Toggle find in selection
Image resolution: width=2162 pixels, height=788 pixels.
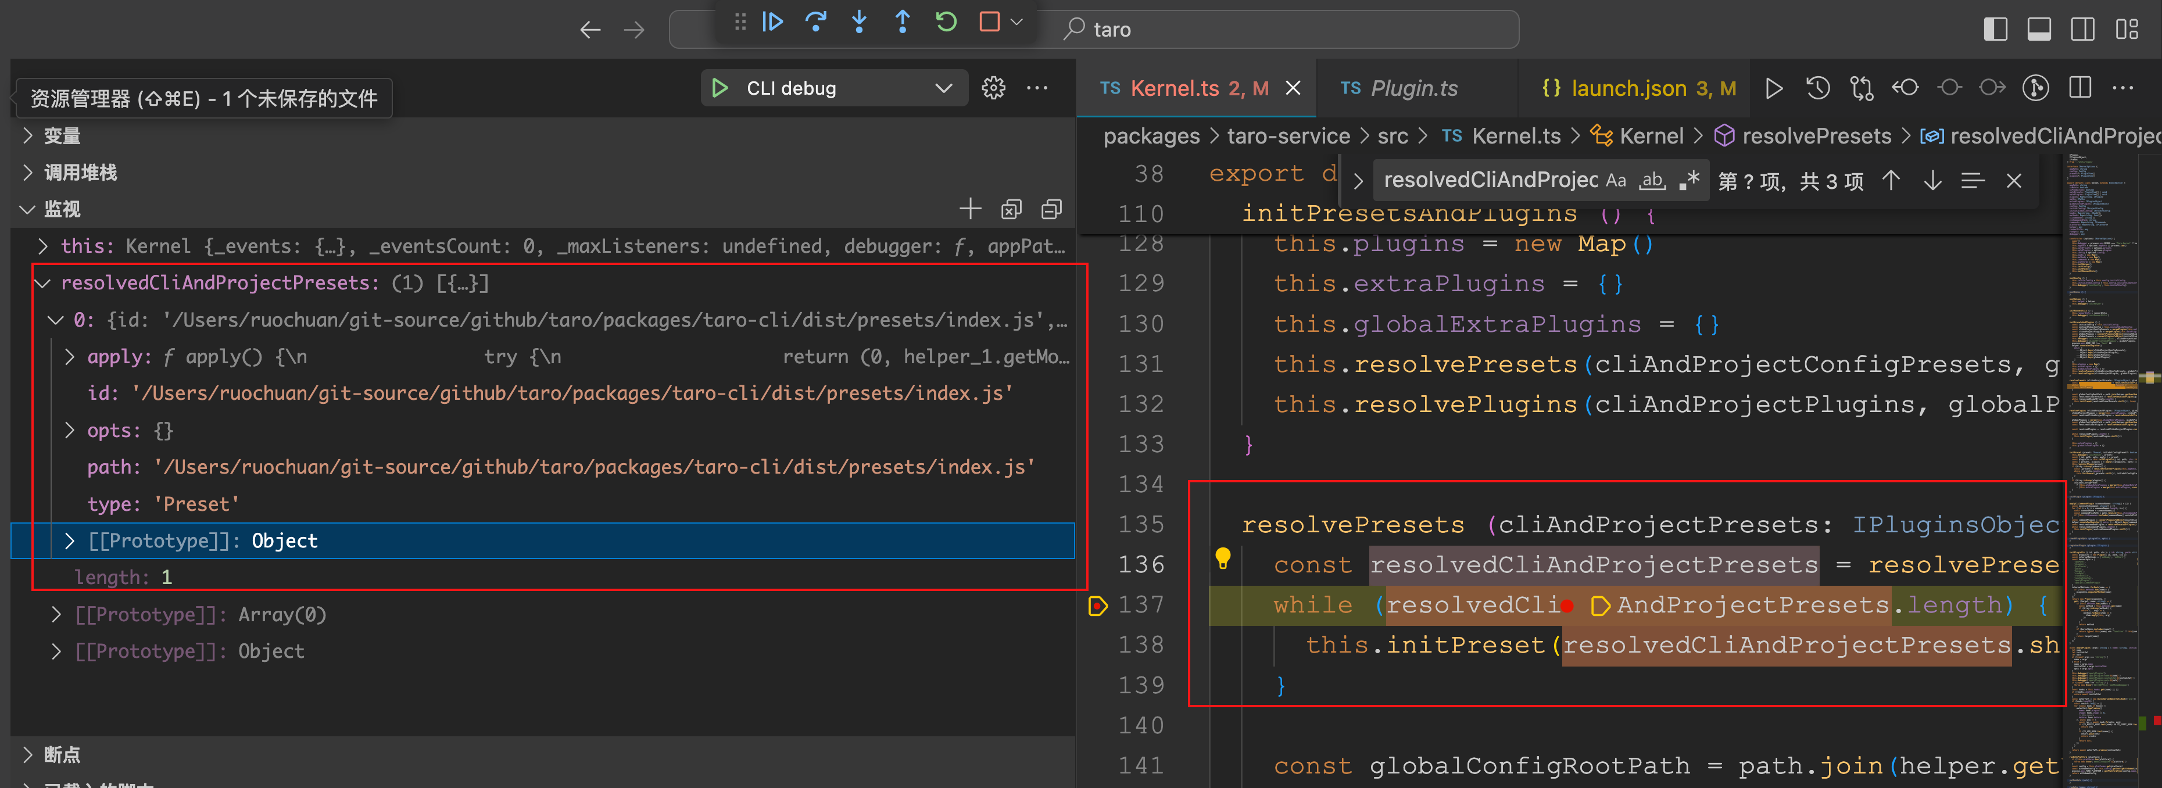click(x=1973, y=180)
